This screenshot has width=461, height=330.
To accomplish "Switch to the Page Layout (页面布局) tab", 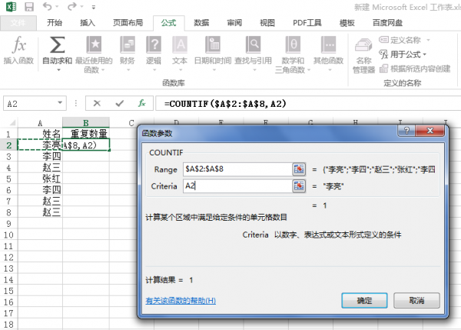I will (128, 23).
